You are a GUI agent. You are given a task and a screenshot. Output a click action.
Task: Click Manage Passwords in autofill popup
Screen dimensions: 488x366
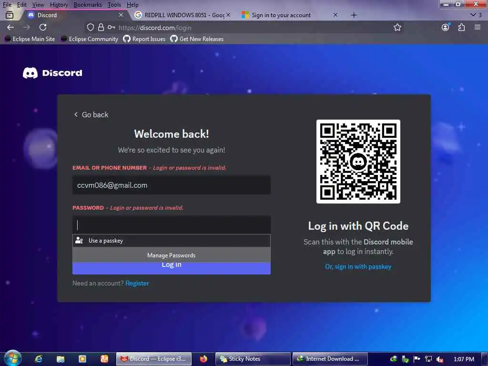pos(172,255)
